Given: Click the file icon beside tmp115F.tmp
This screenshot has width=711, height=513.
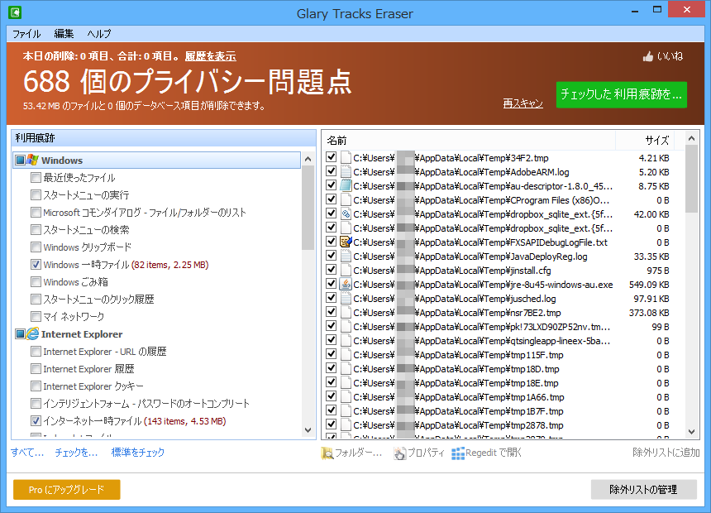Looking at the screenshot, I should (346, 355).
